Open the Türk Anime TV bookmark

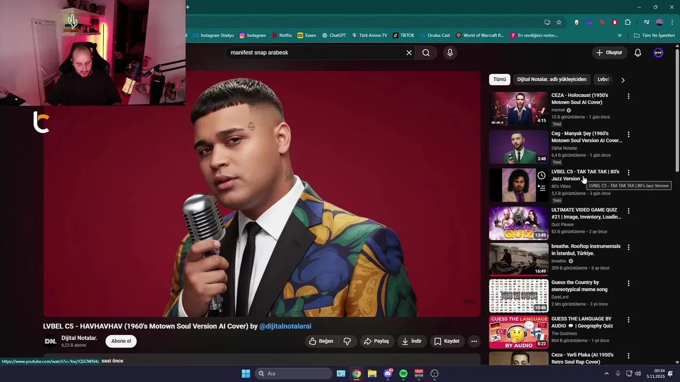click(x=369, y=36)
